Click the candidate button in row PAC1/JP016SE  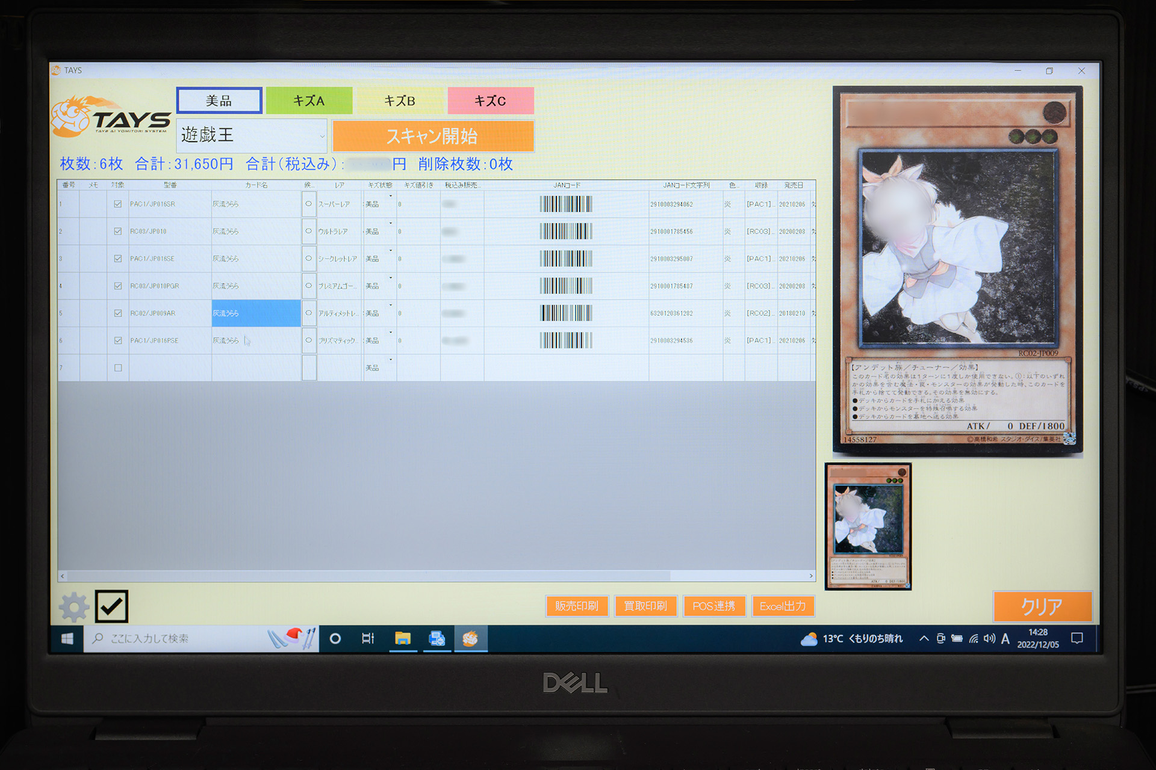[309, 259]
